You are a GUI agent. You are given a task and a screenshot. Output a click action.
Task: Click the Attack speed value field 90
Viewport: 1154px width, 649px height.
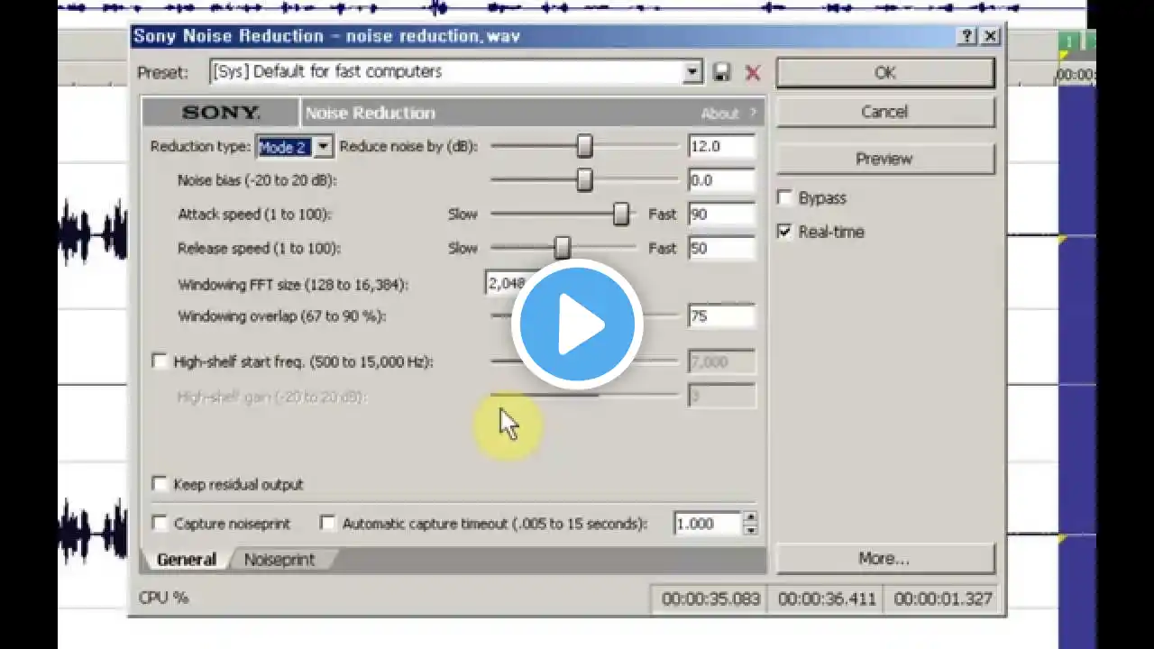721,215
